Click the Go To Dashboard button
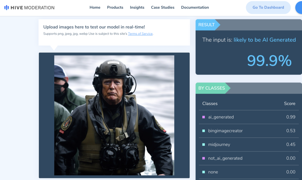 pos(268,7)
